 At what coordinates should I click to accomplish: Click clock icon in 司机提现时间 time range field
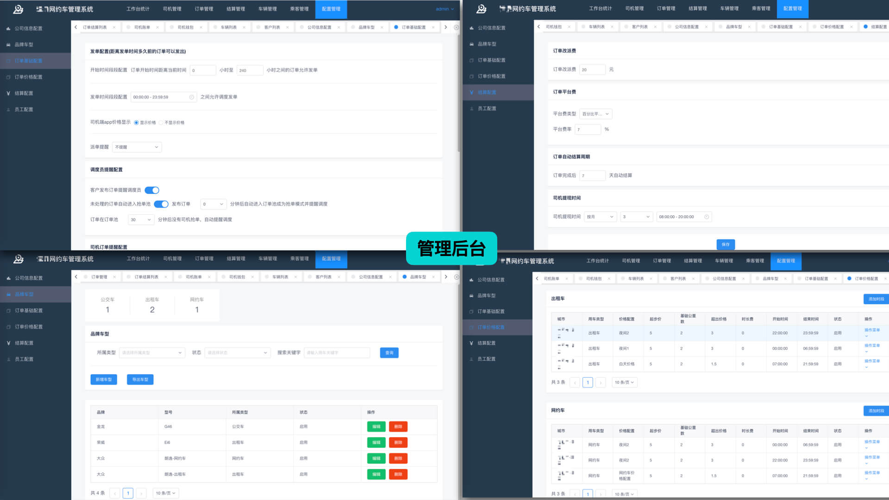click(x=707, y=217)
